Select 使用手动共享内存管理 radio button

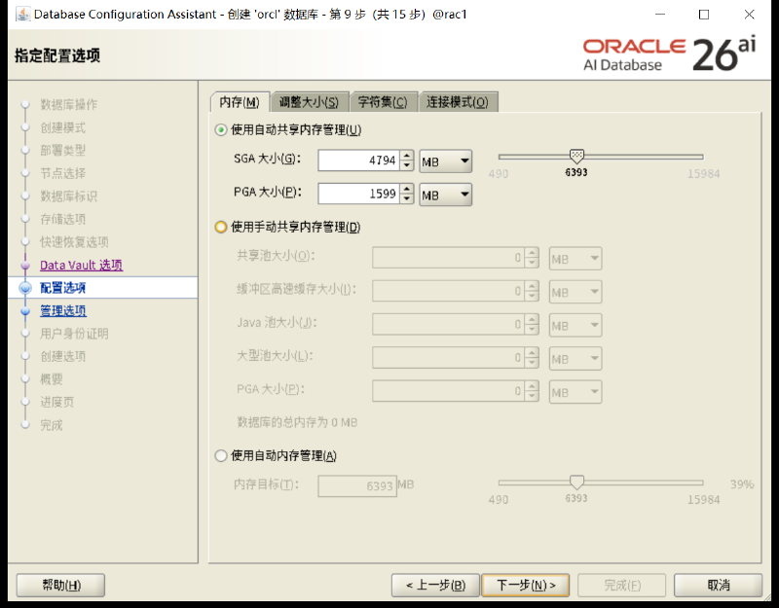tap(221, 228)
